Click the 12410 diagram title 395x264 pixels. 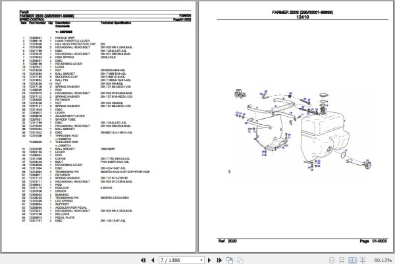click(x=303, y=17)
